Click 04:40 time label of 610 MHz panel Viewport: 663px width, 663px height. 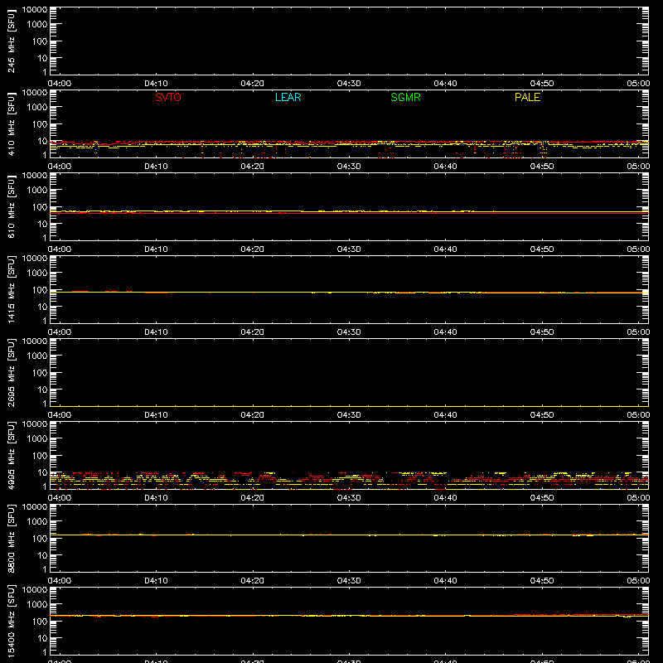pos(445,249)
